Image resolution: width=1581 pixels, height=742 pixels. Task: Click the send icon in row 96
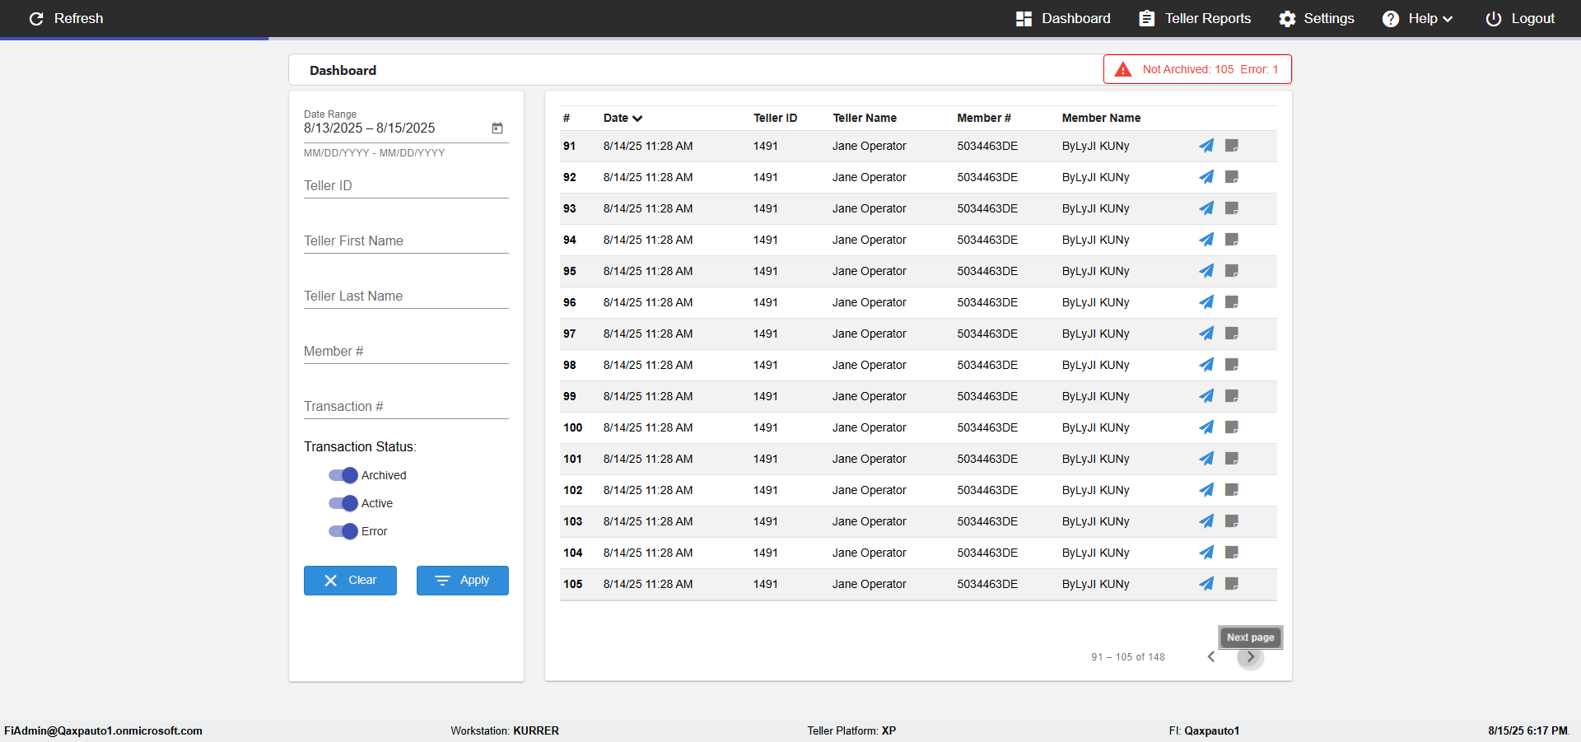1206,302
